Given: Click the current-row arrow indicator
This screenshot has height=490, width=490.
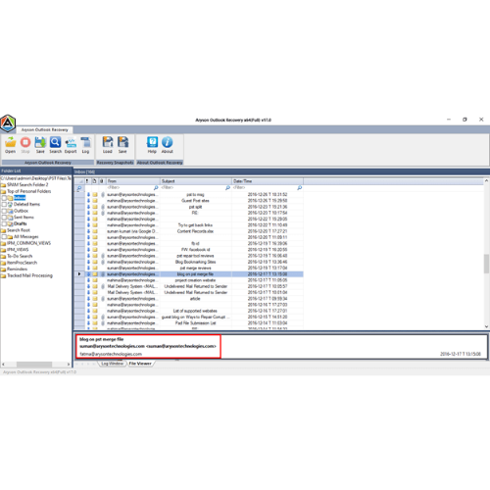Looking at the screenshot, I should point(79,274).
